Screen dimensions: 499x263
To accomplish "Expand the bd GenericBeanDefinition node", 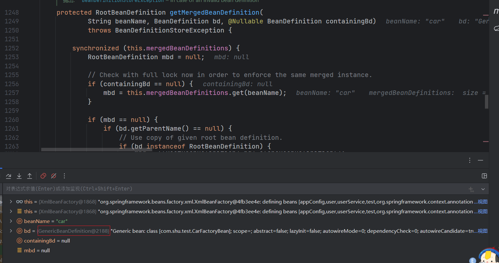I will pyautogui.click(x=11, y=231).
